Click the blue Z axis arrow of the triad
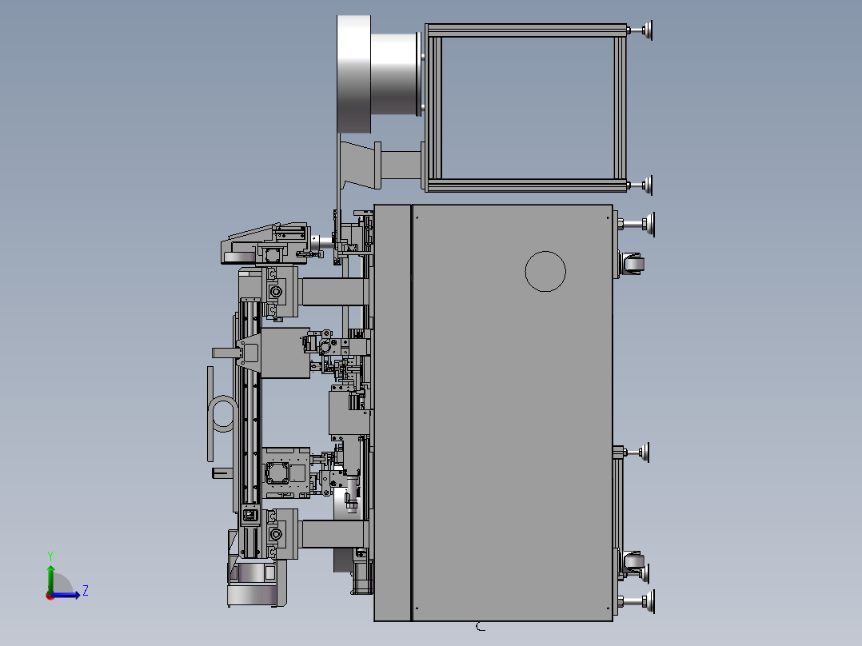The image size is (862, 646). (67, 595)
